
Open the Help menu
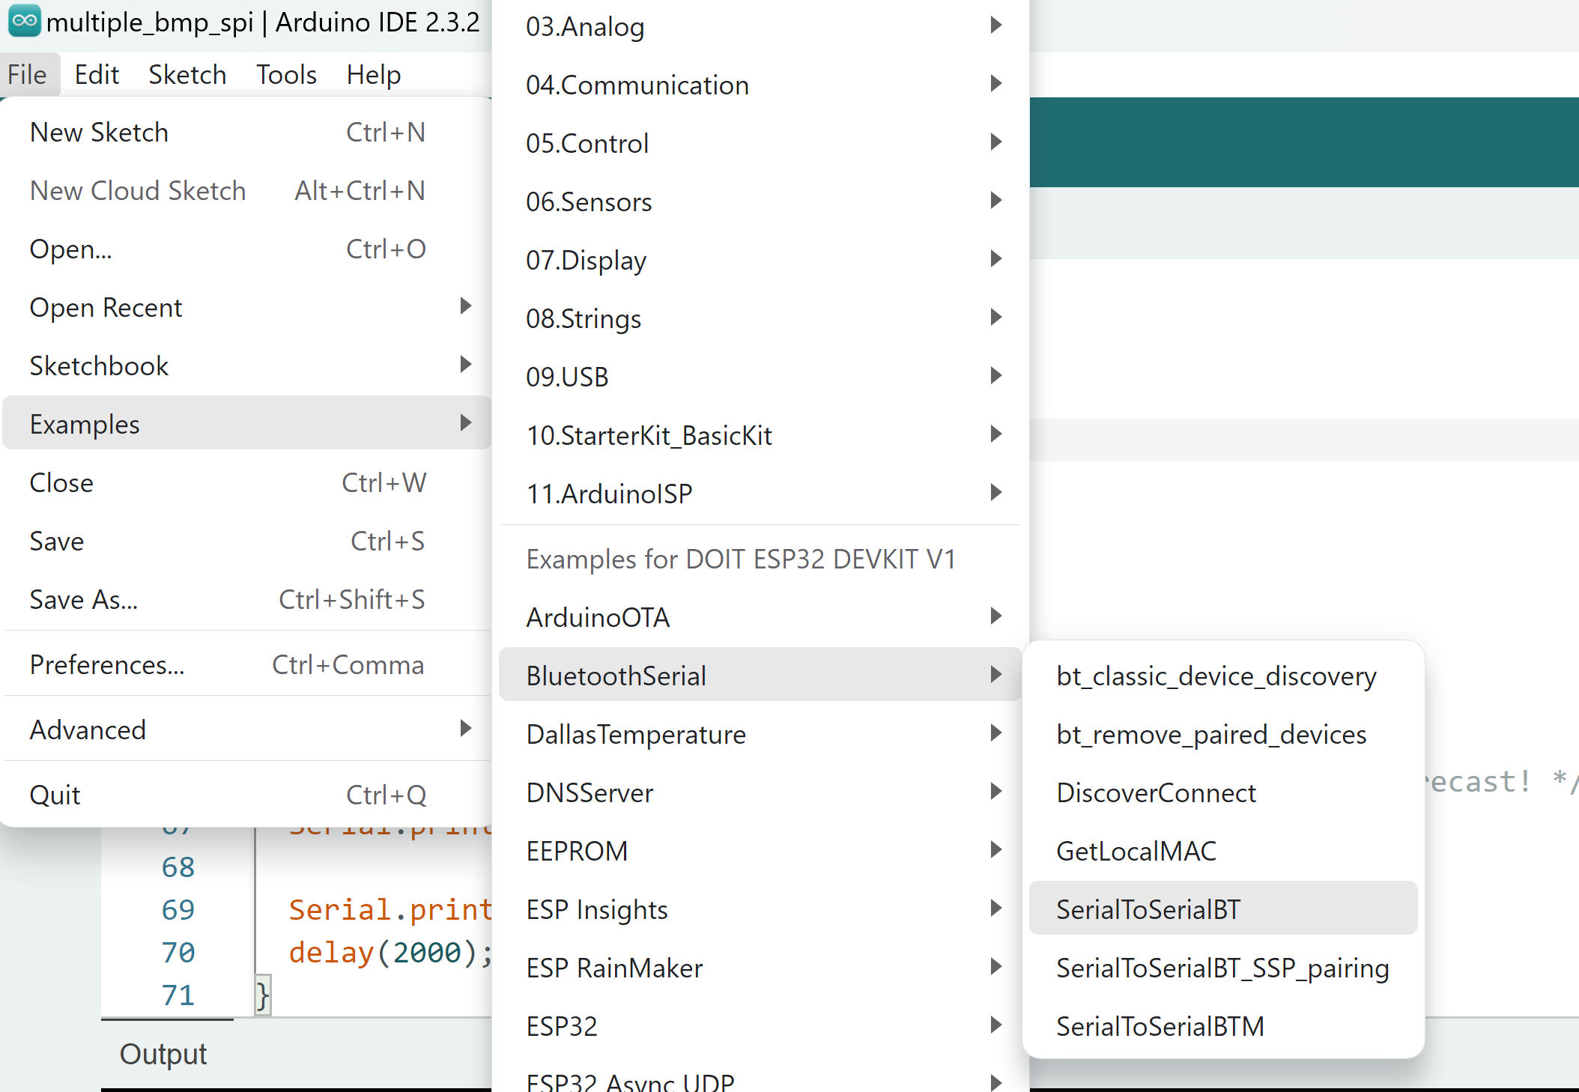click(374, 75)
